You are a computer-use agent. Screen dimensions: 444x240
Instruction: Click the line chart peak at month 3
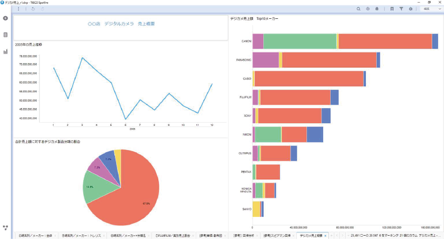coord(82,58)
